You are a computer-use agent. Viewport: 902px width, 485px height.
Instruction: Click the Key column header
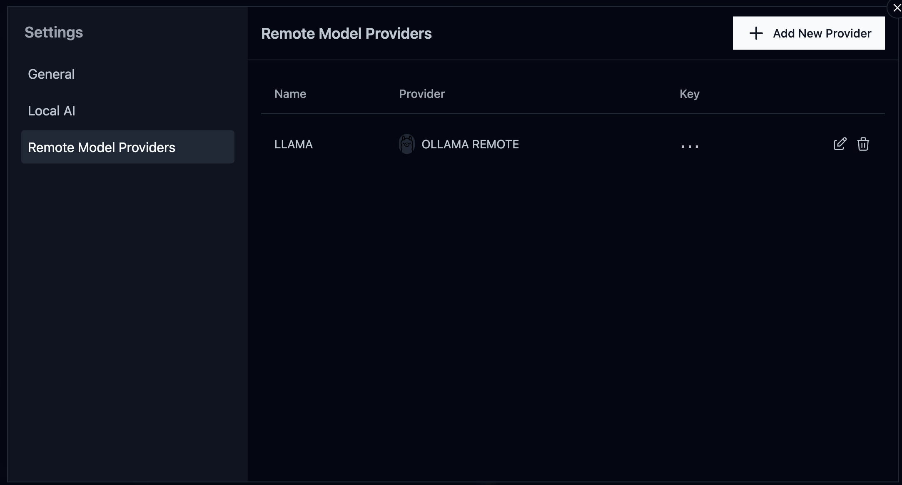click(689, 94)
